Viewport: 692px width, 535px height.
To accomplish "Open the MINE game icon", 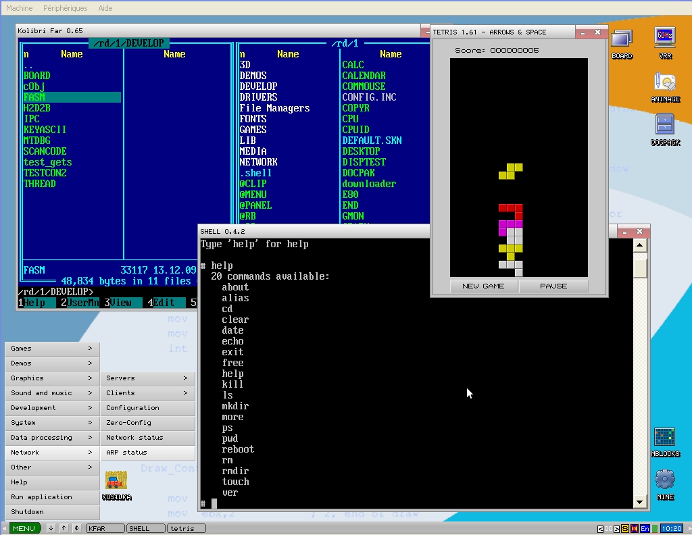I will (665, 480).
